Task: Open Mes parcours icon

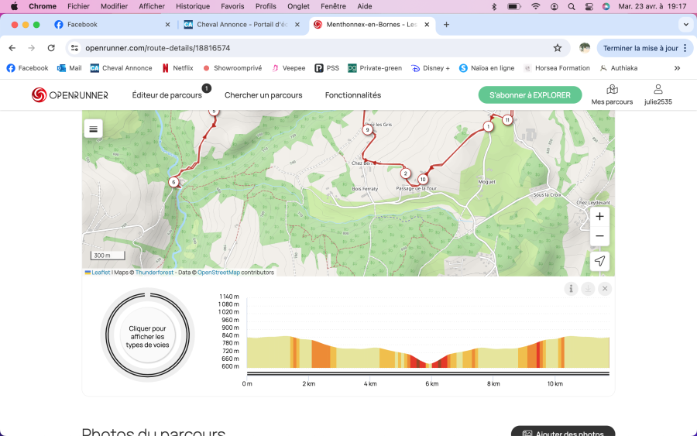Action: coord(612,94)
